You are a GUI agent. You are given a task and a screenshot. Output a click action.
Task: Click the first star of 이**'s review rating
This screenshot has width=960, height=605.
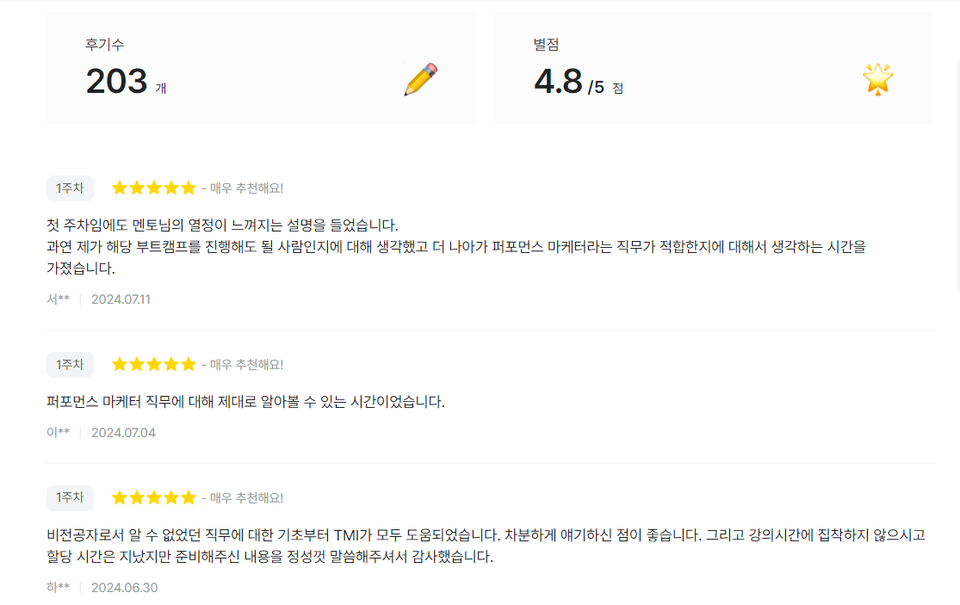pyautogui.click(x=118, y=364)
